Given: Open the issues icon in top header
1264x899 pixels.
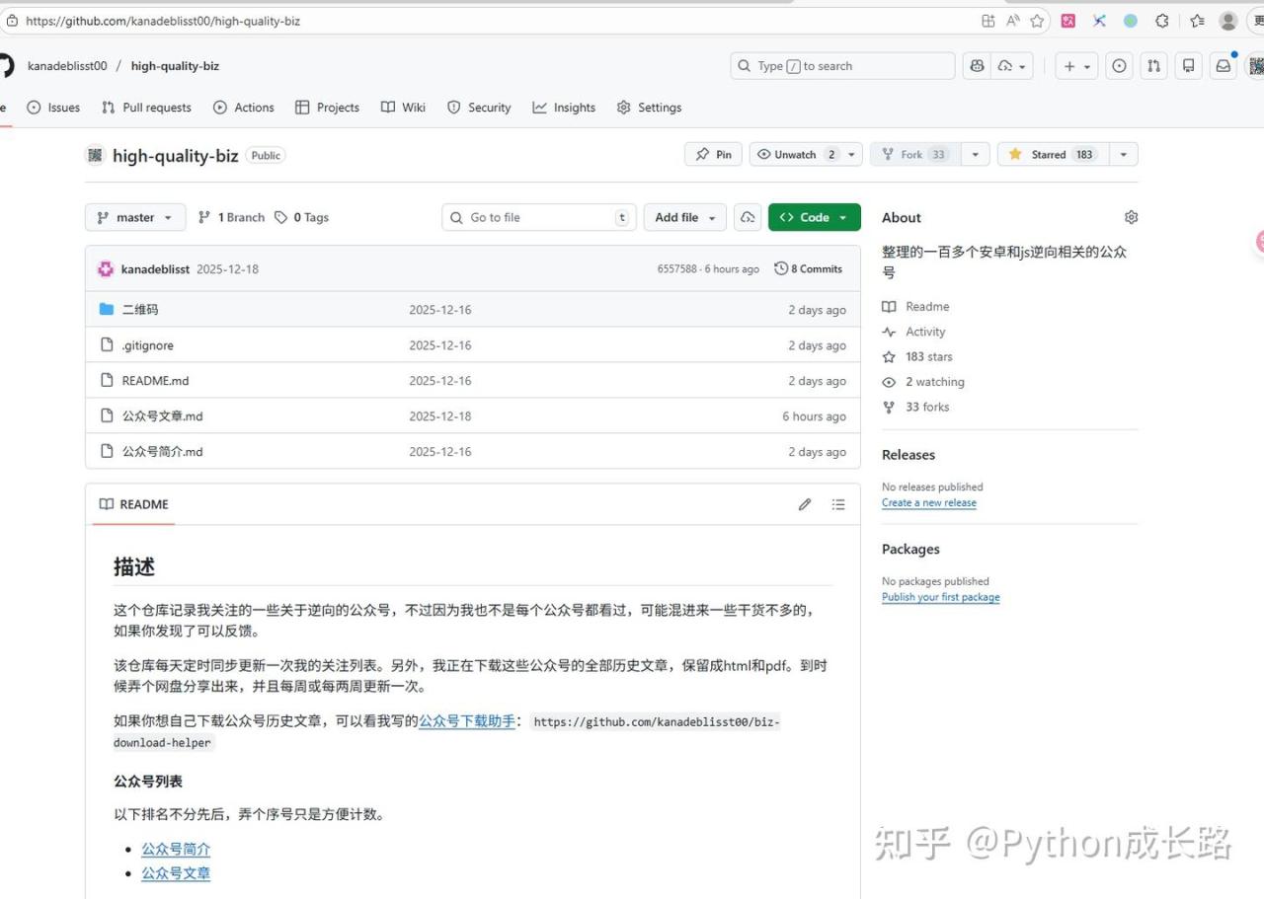Looking at the screenshot, I should pos(1119,66).
